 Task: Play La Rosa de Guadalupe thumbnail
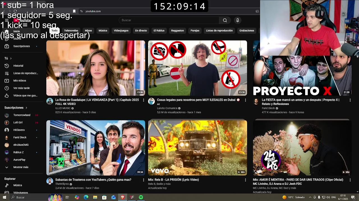tap(96, 68)
